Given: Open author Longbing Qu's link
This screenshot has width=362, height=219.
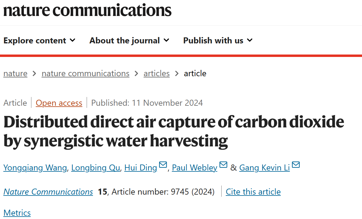Looking at the screenshot, I should click(96, 168).
